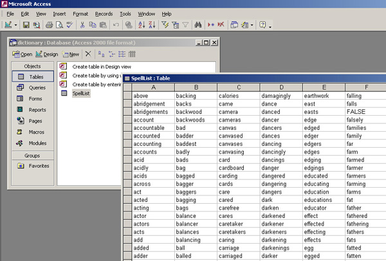Select Modules in the Objects bar

coord(33,143)
